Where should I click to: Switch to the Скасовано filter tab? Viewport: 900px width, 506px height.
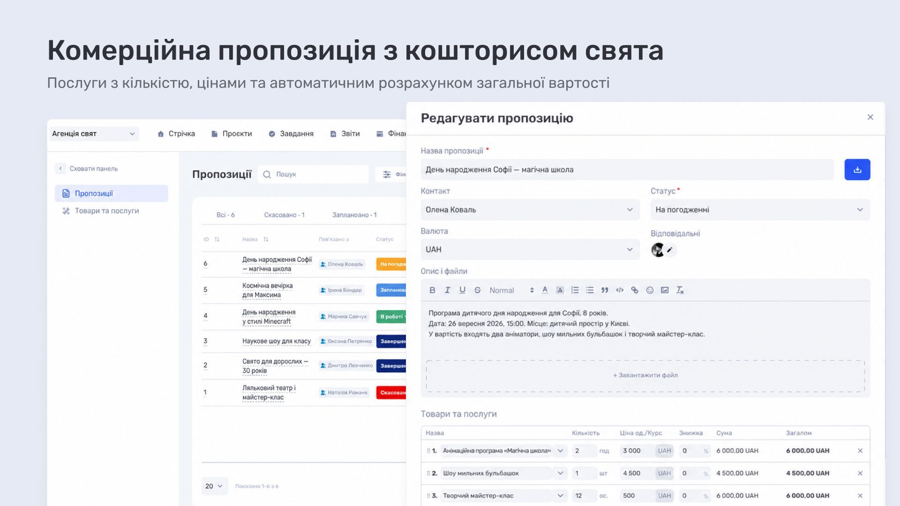point(284,215)
